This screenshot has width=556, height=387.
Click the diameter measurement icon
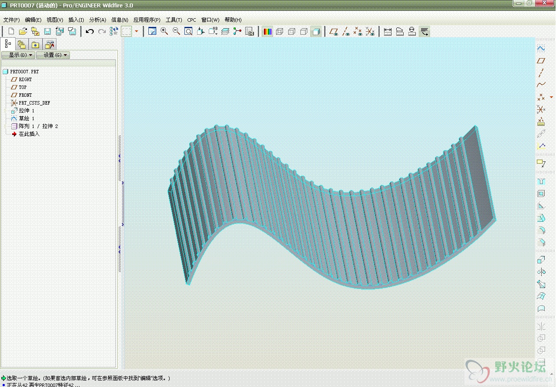click(412, 31)
